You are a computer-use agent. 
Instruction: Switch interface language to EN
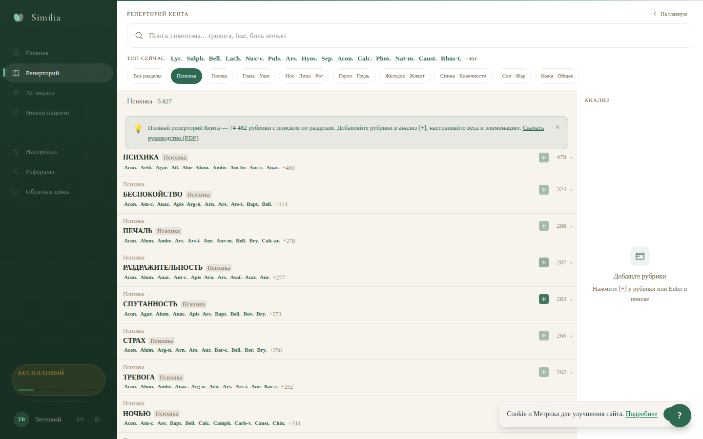tap(81, 419)
